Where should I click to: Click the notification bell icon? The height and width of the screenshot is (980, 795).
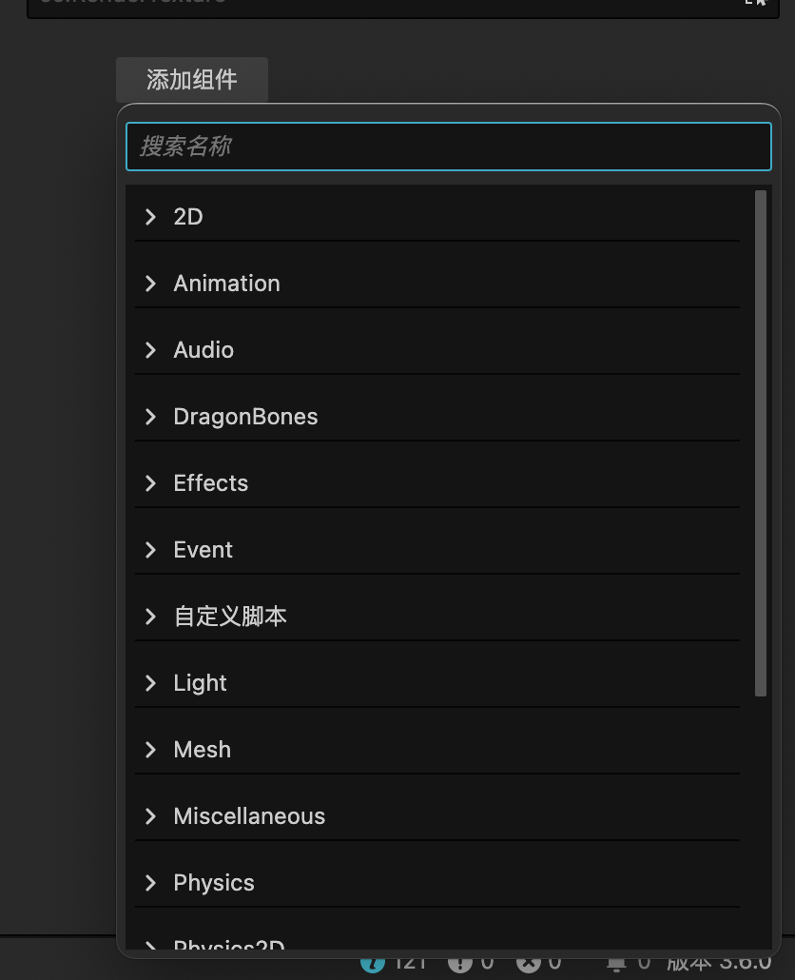coord(616,963)
